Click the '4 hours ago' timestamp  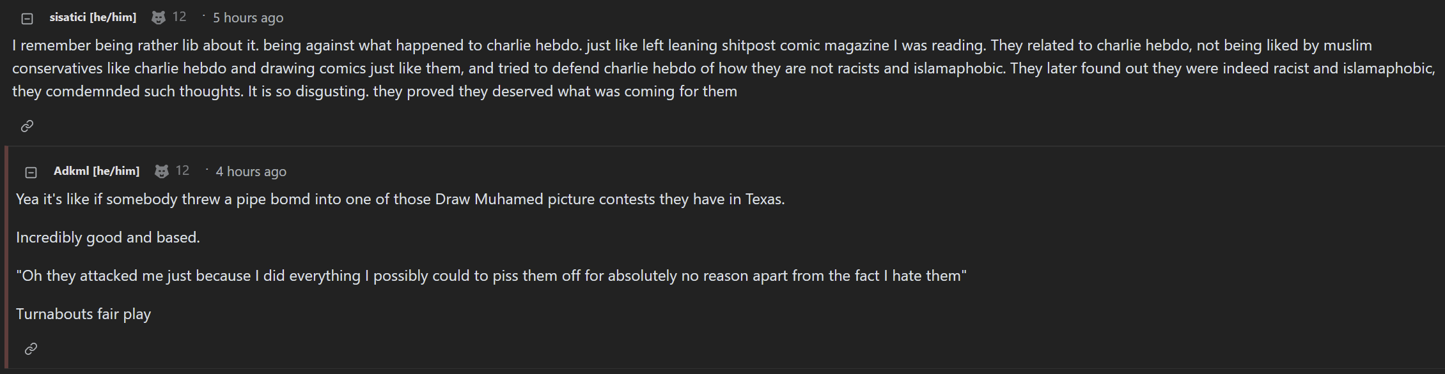(x=251, y=171)
